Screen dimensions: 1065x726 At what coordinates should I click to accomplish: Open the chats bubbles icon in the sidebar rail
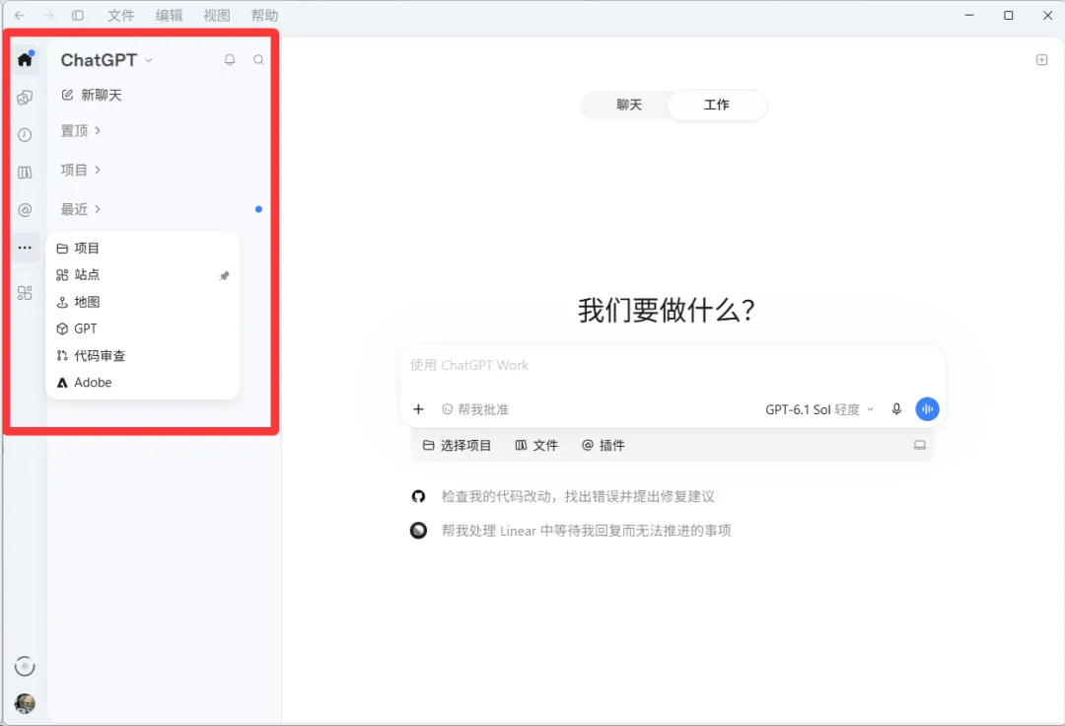pyautogui.click(x=25, y=98)
